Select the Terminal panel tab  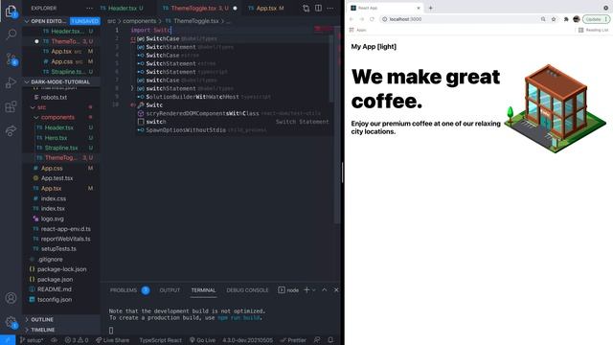click(x=203, y=290)
